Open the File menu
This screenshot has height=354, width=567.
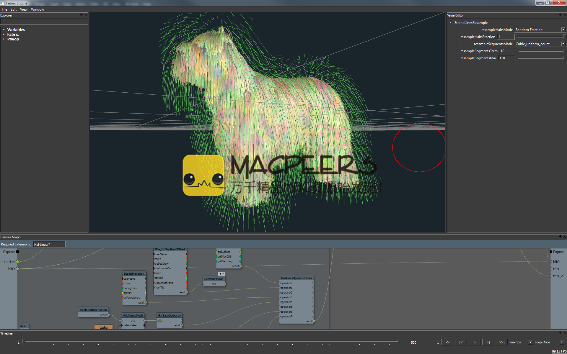(x=4, y=9)
